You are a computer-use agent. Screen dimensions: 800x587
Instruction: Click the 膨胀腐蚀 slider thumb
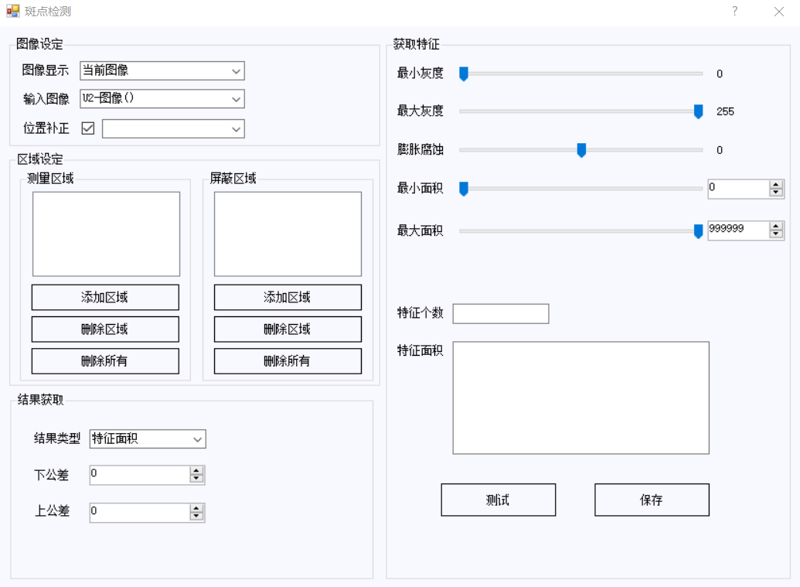point(581,150)
